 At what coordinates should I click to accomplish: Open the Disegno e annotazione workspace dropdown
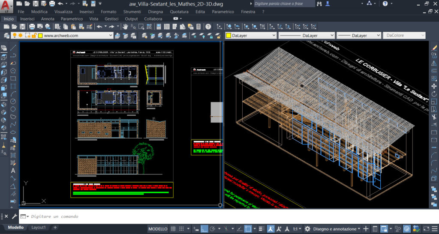[337, 229]
